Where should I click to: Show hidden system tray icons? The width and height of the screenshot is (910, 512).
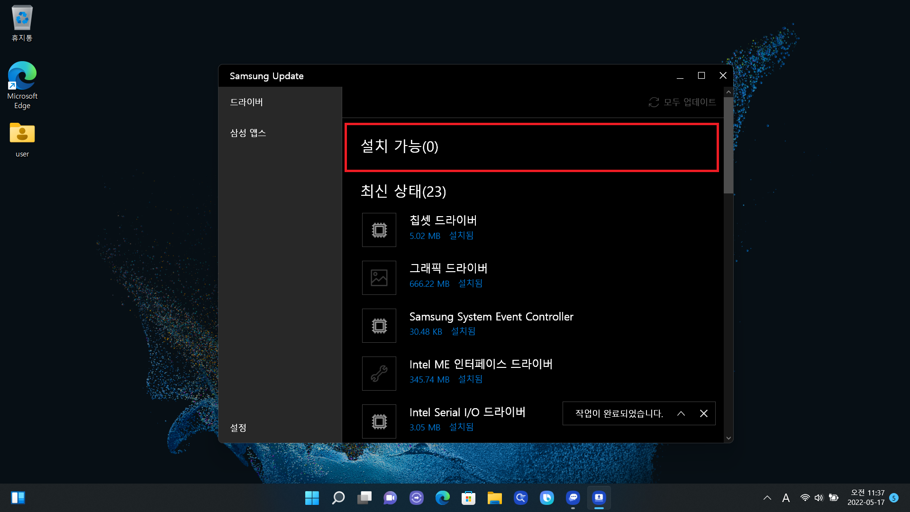tap(767, 498)
